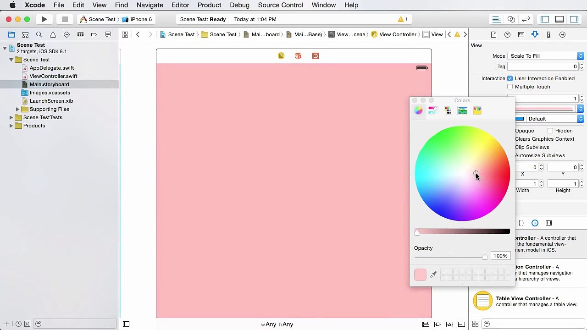The height and width of the screenshot is (330, 587).
Task: Toggle User Interaction Enabled checkbox
Action: (x=510, y=78)
